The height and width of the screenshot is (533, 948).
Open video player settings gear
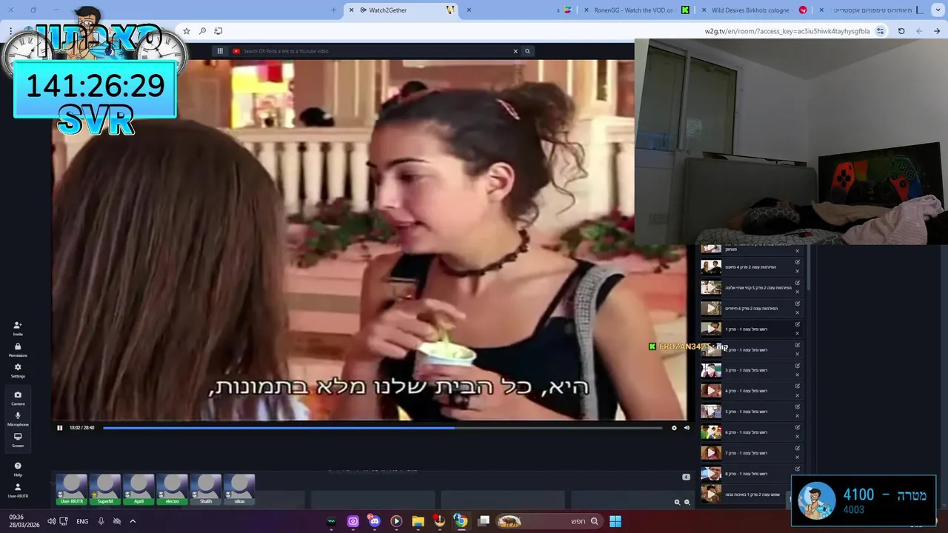click(674, 427)
